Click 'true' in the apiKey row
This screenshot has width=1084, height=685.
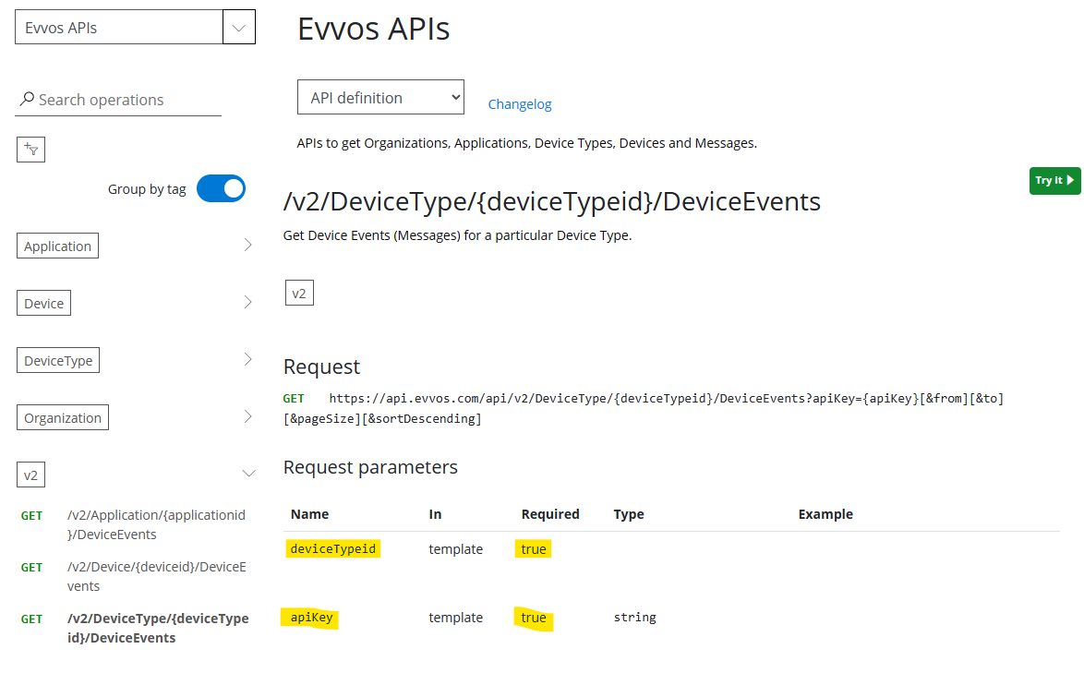[x=534, y=618]
